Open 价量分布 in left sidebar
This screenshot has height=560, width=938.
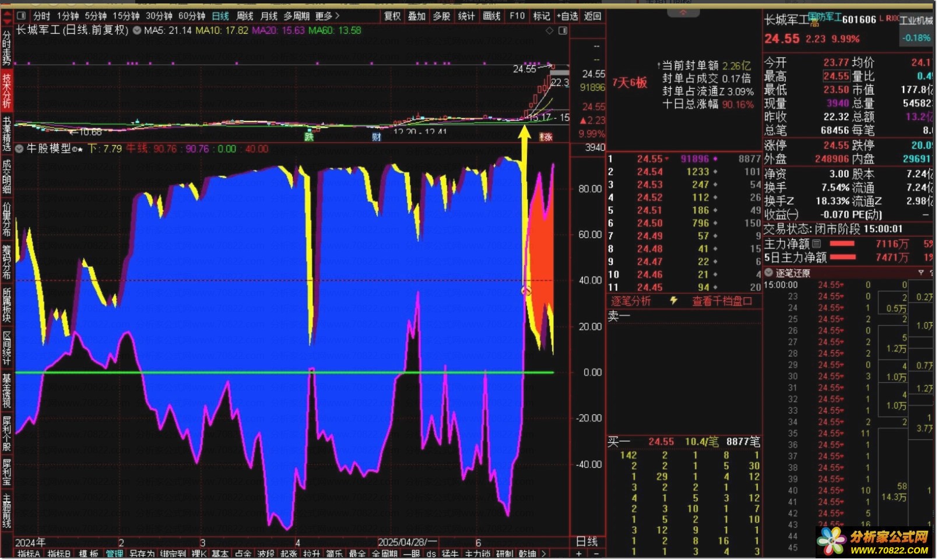(x=6, y=220)
